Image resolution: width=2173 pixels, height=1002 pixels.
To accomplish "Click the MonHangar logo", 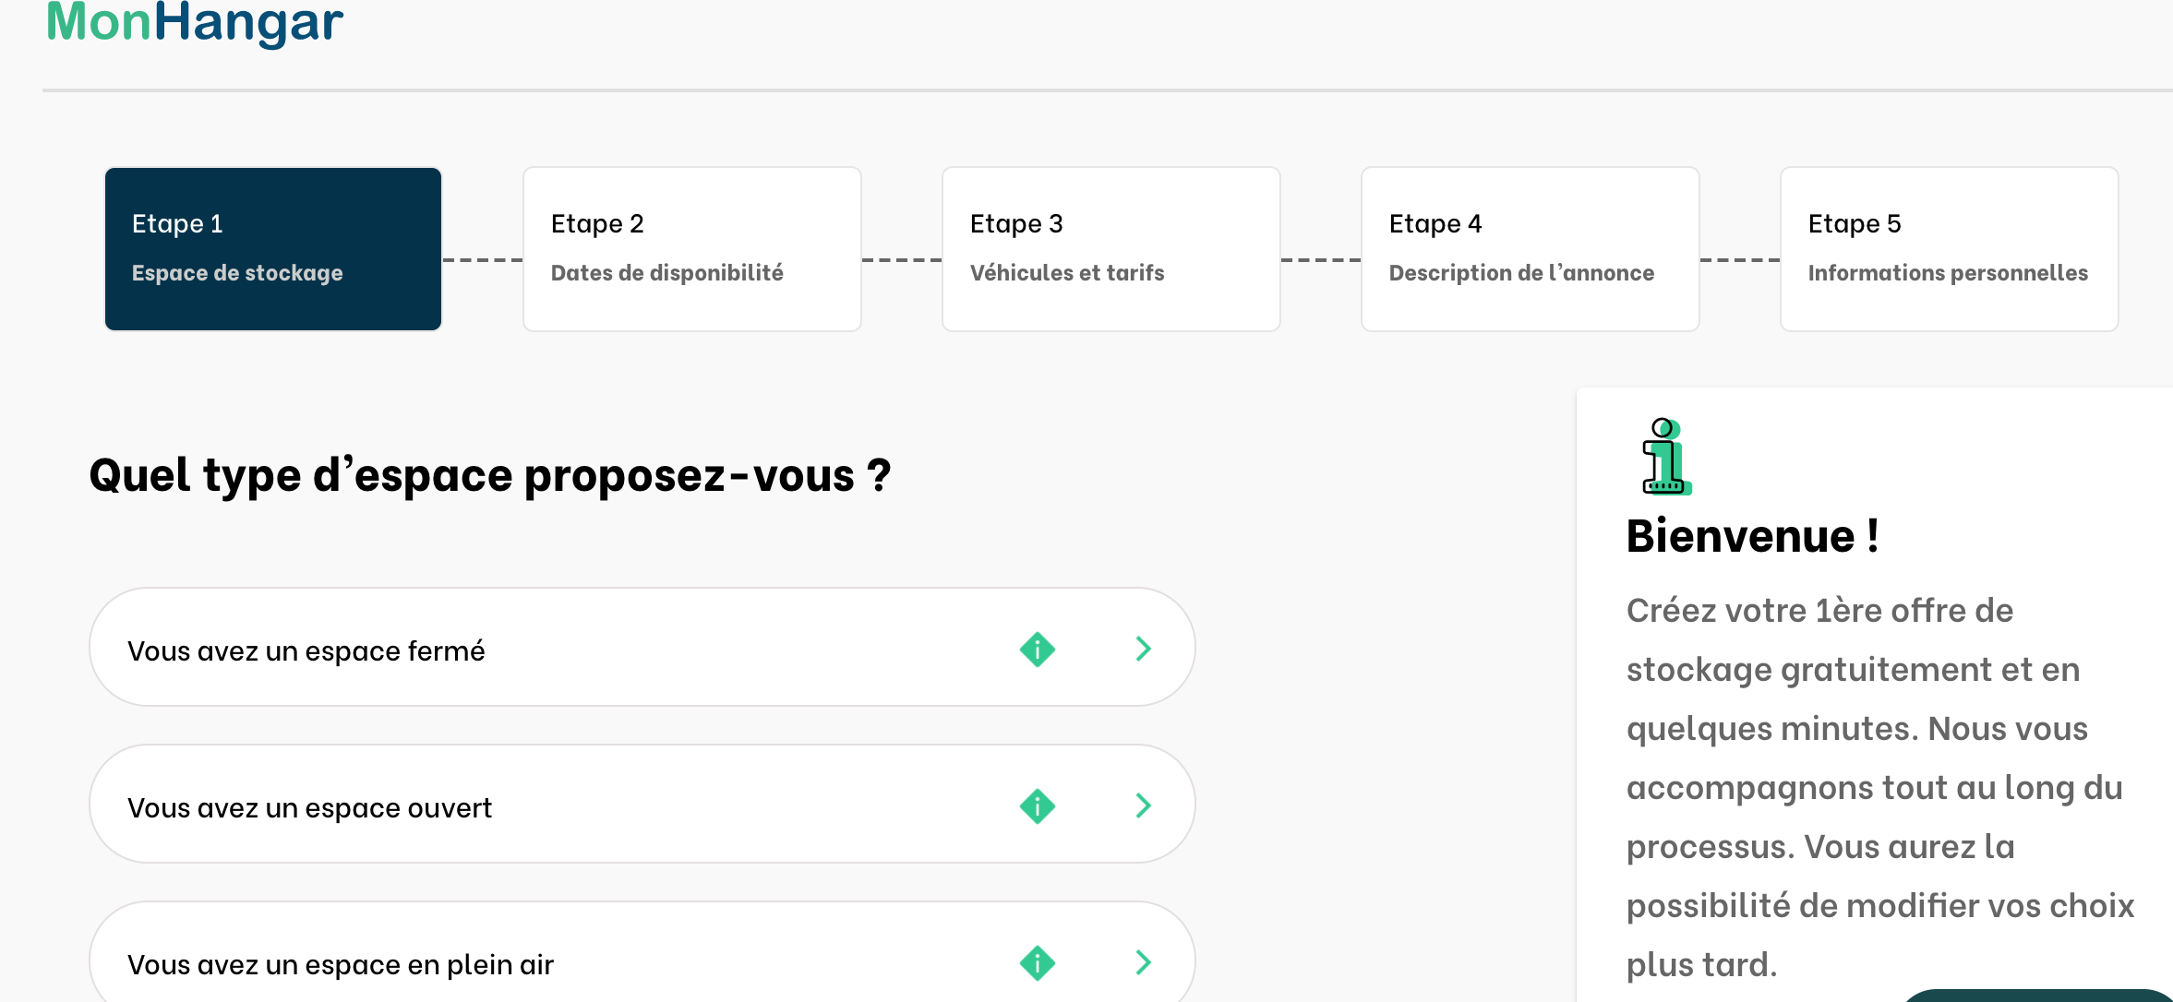I will coord(195,22).
